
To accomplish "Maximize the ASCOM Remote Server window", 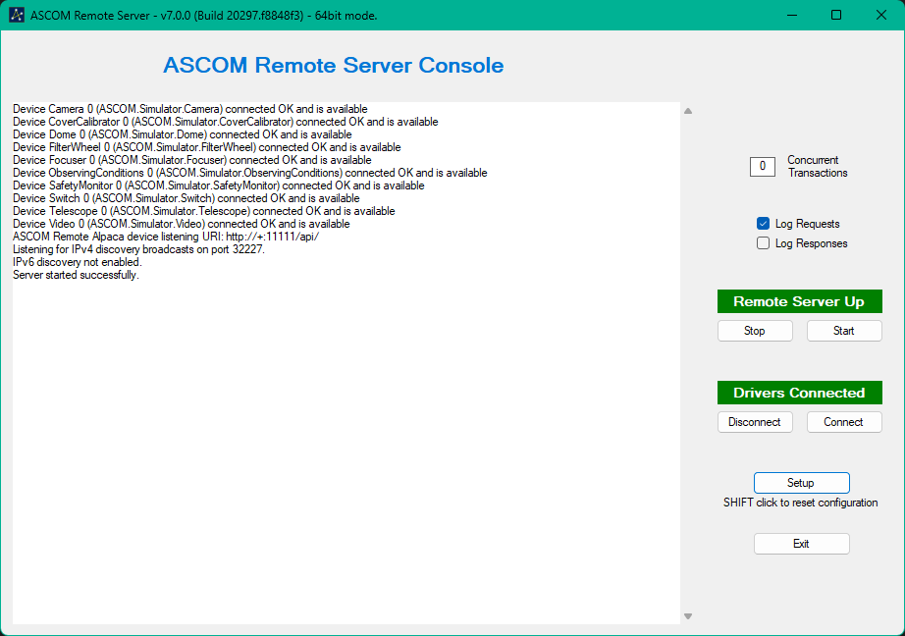I will (x=836, y=15).
